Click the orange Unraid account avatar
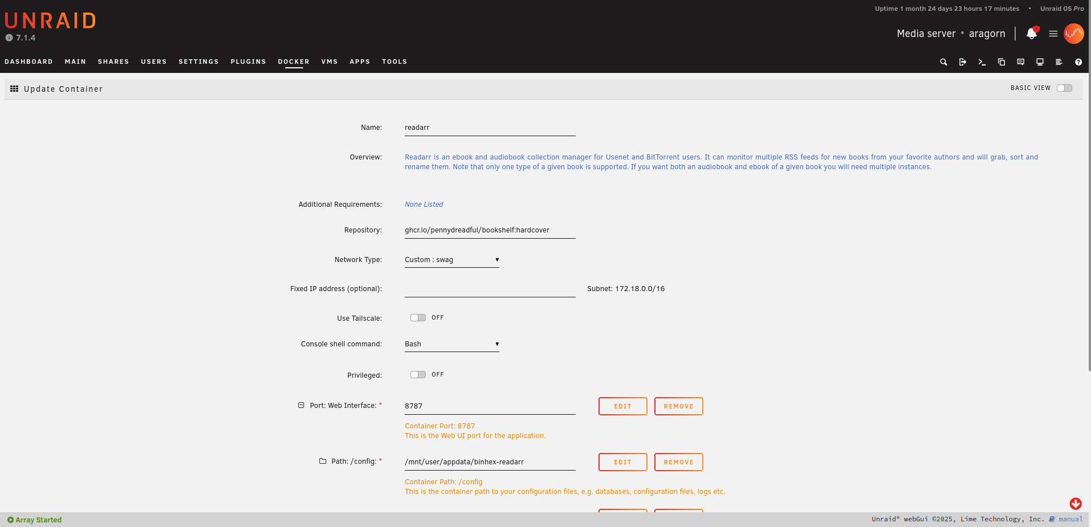 [x=1074, y=34]
